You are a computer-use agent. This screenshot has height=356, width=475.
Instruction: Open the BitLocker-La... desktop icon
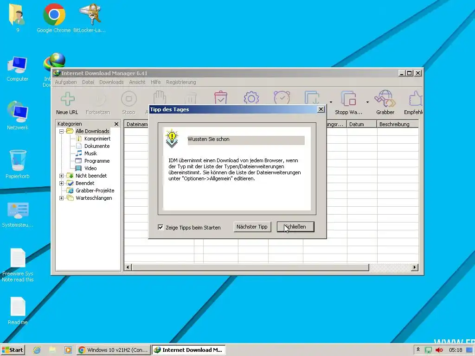90,18
